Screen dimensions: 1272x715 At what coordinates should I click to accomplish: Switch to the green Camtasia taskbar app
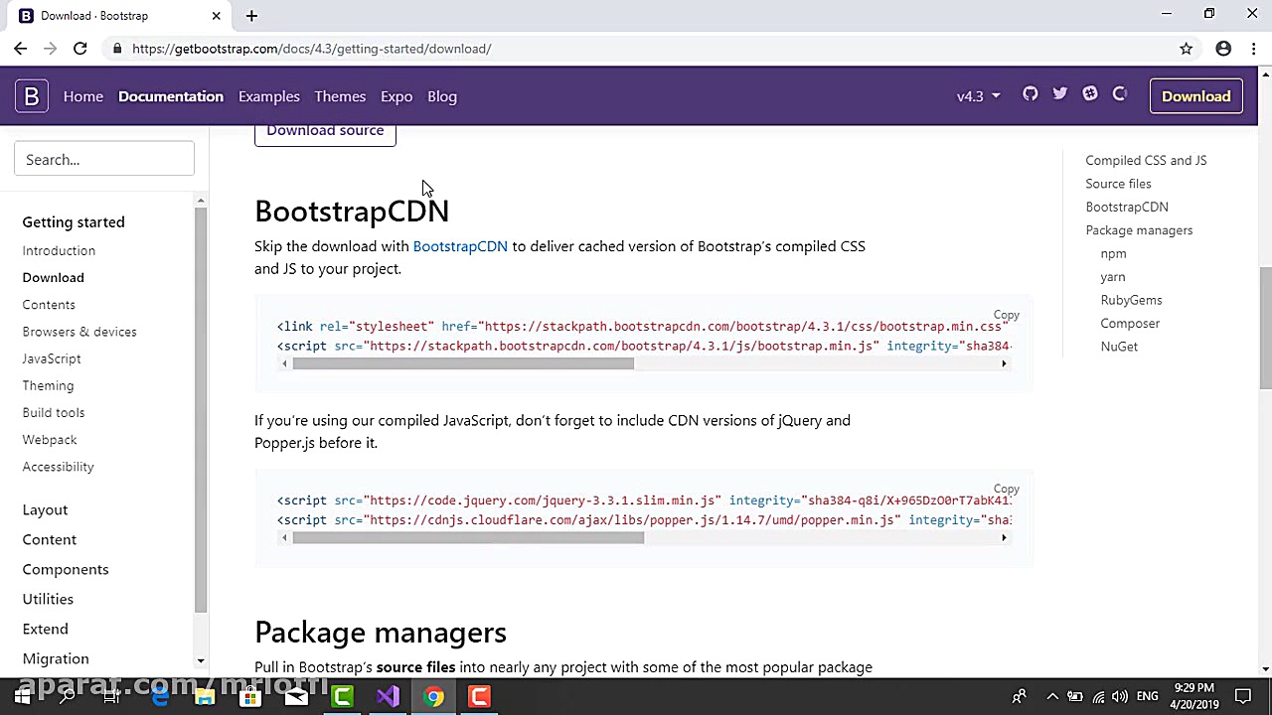click(x=342, y=696)
